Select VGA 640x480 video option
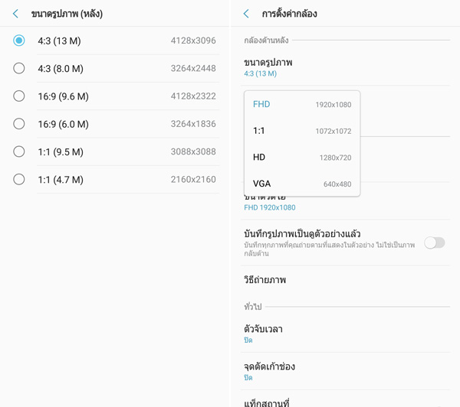 301,184
